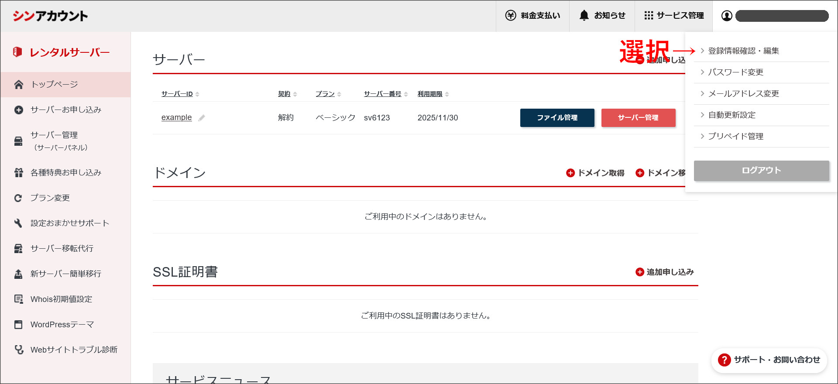This screenshot has width=838, height=384.
Task: Click the plus icon for SSL 追加申し込み
Action: click(640, 272)
